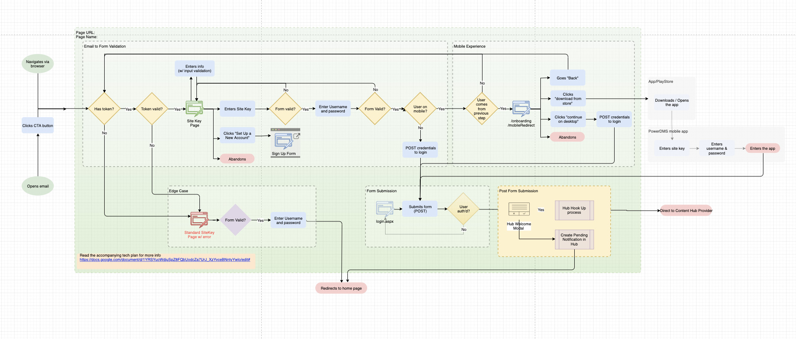The image size is (796, 339).
Task: Open the Google Docs tech plan link
Action: (165, 260)
